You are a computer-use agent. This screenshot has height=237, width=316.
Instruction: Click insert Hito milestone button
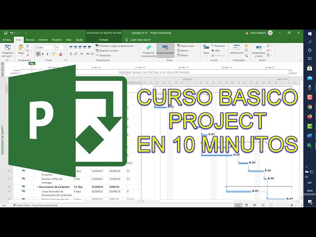coord(215,50)
